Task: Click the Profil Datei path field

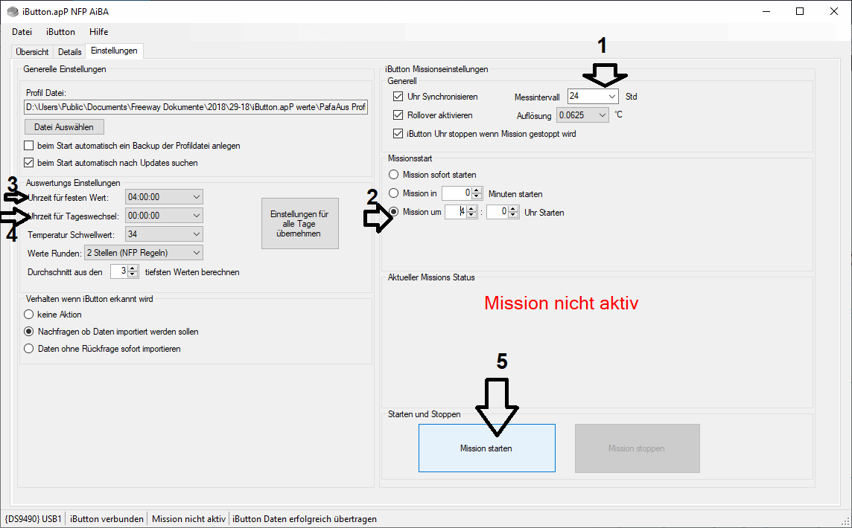Action: (x=197, y=108)
